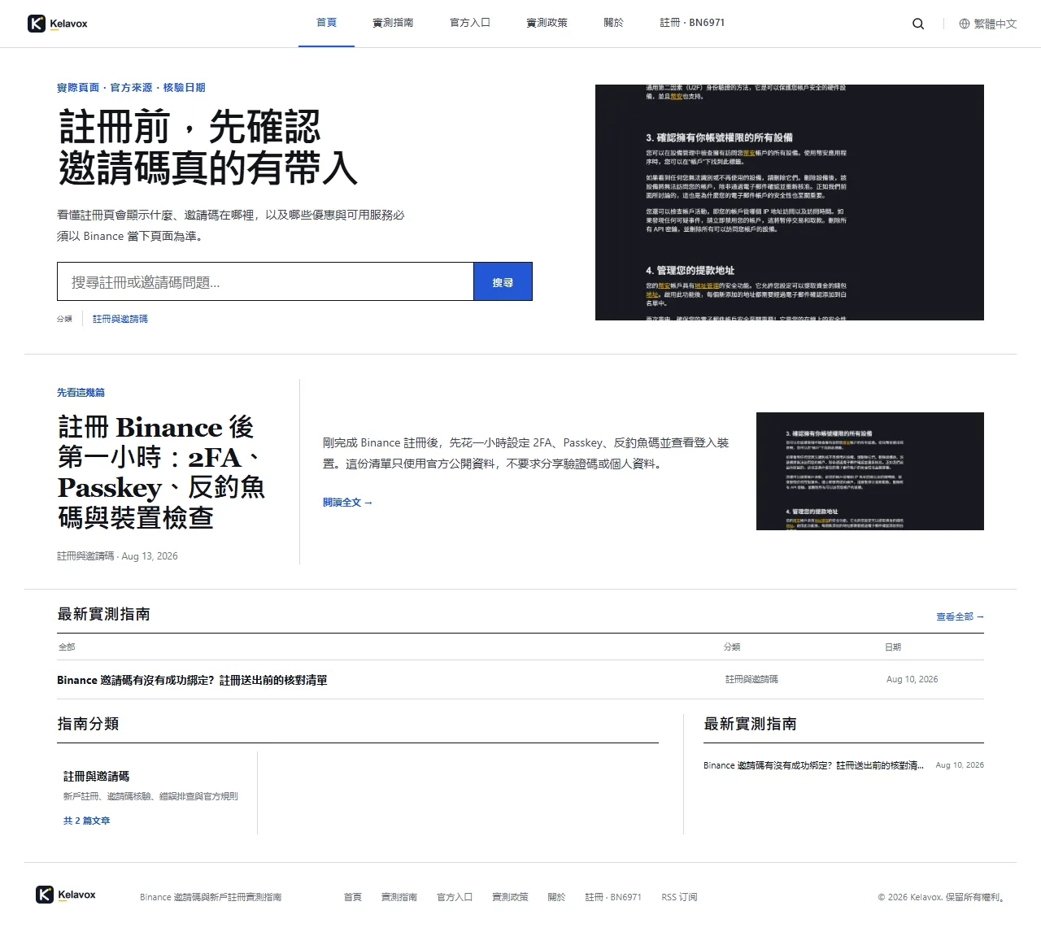Open the search magnifier icon

pyautogui.click(x=918, y=24)
